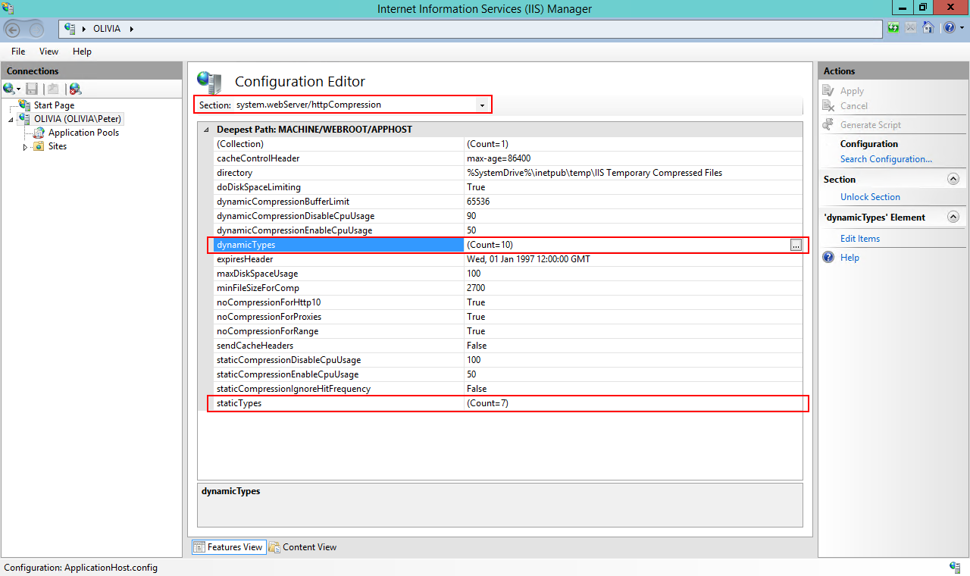Open the File menu
This screenshot has height=576, width=970.
pyautogui.click(x=18, y=52)
